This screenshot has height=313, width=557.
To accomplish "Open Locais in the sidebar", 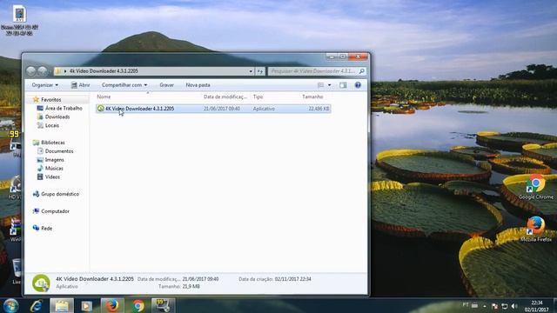I will (52, 125).
